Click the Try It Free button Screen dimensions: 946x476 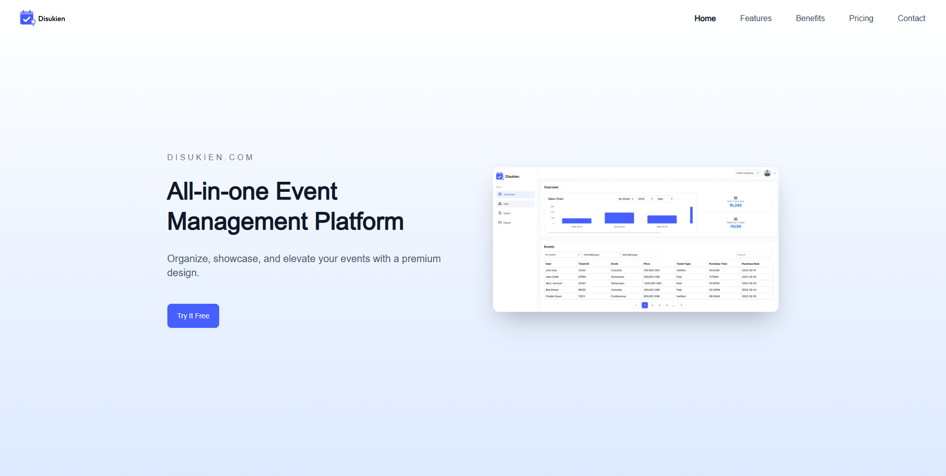click(x=193, y=316)
